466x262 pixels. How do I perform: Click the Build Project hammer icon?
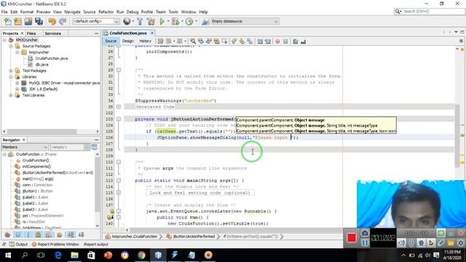[x=140, y=21]
